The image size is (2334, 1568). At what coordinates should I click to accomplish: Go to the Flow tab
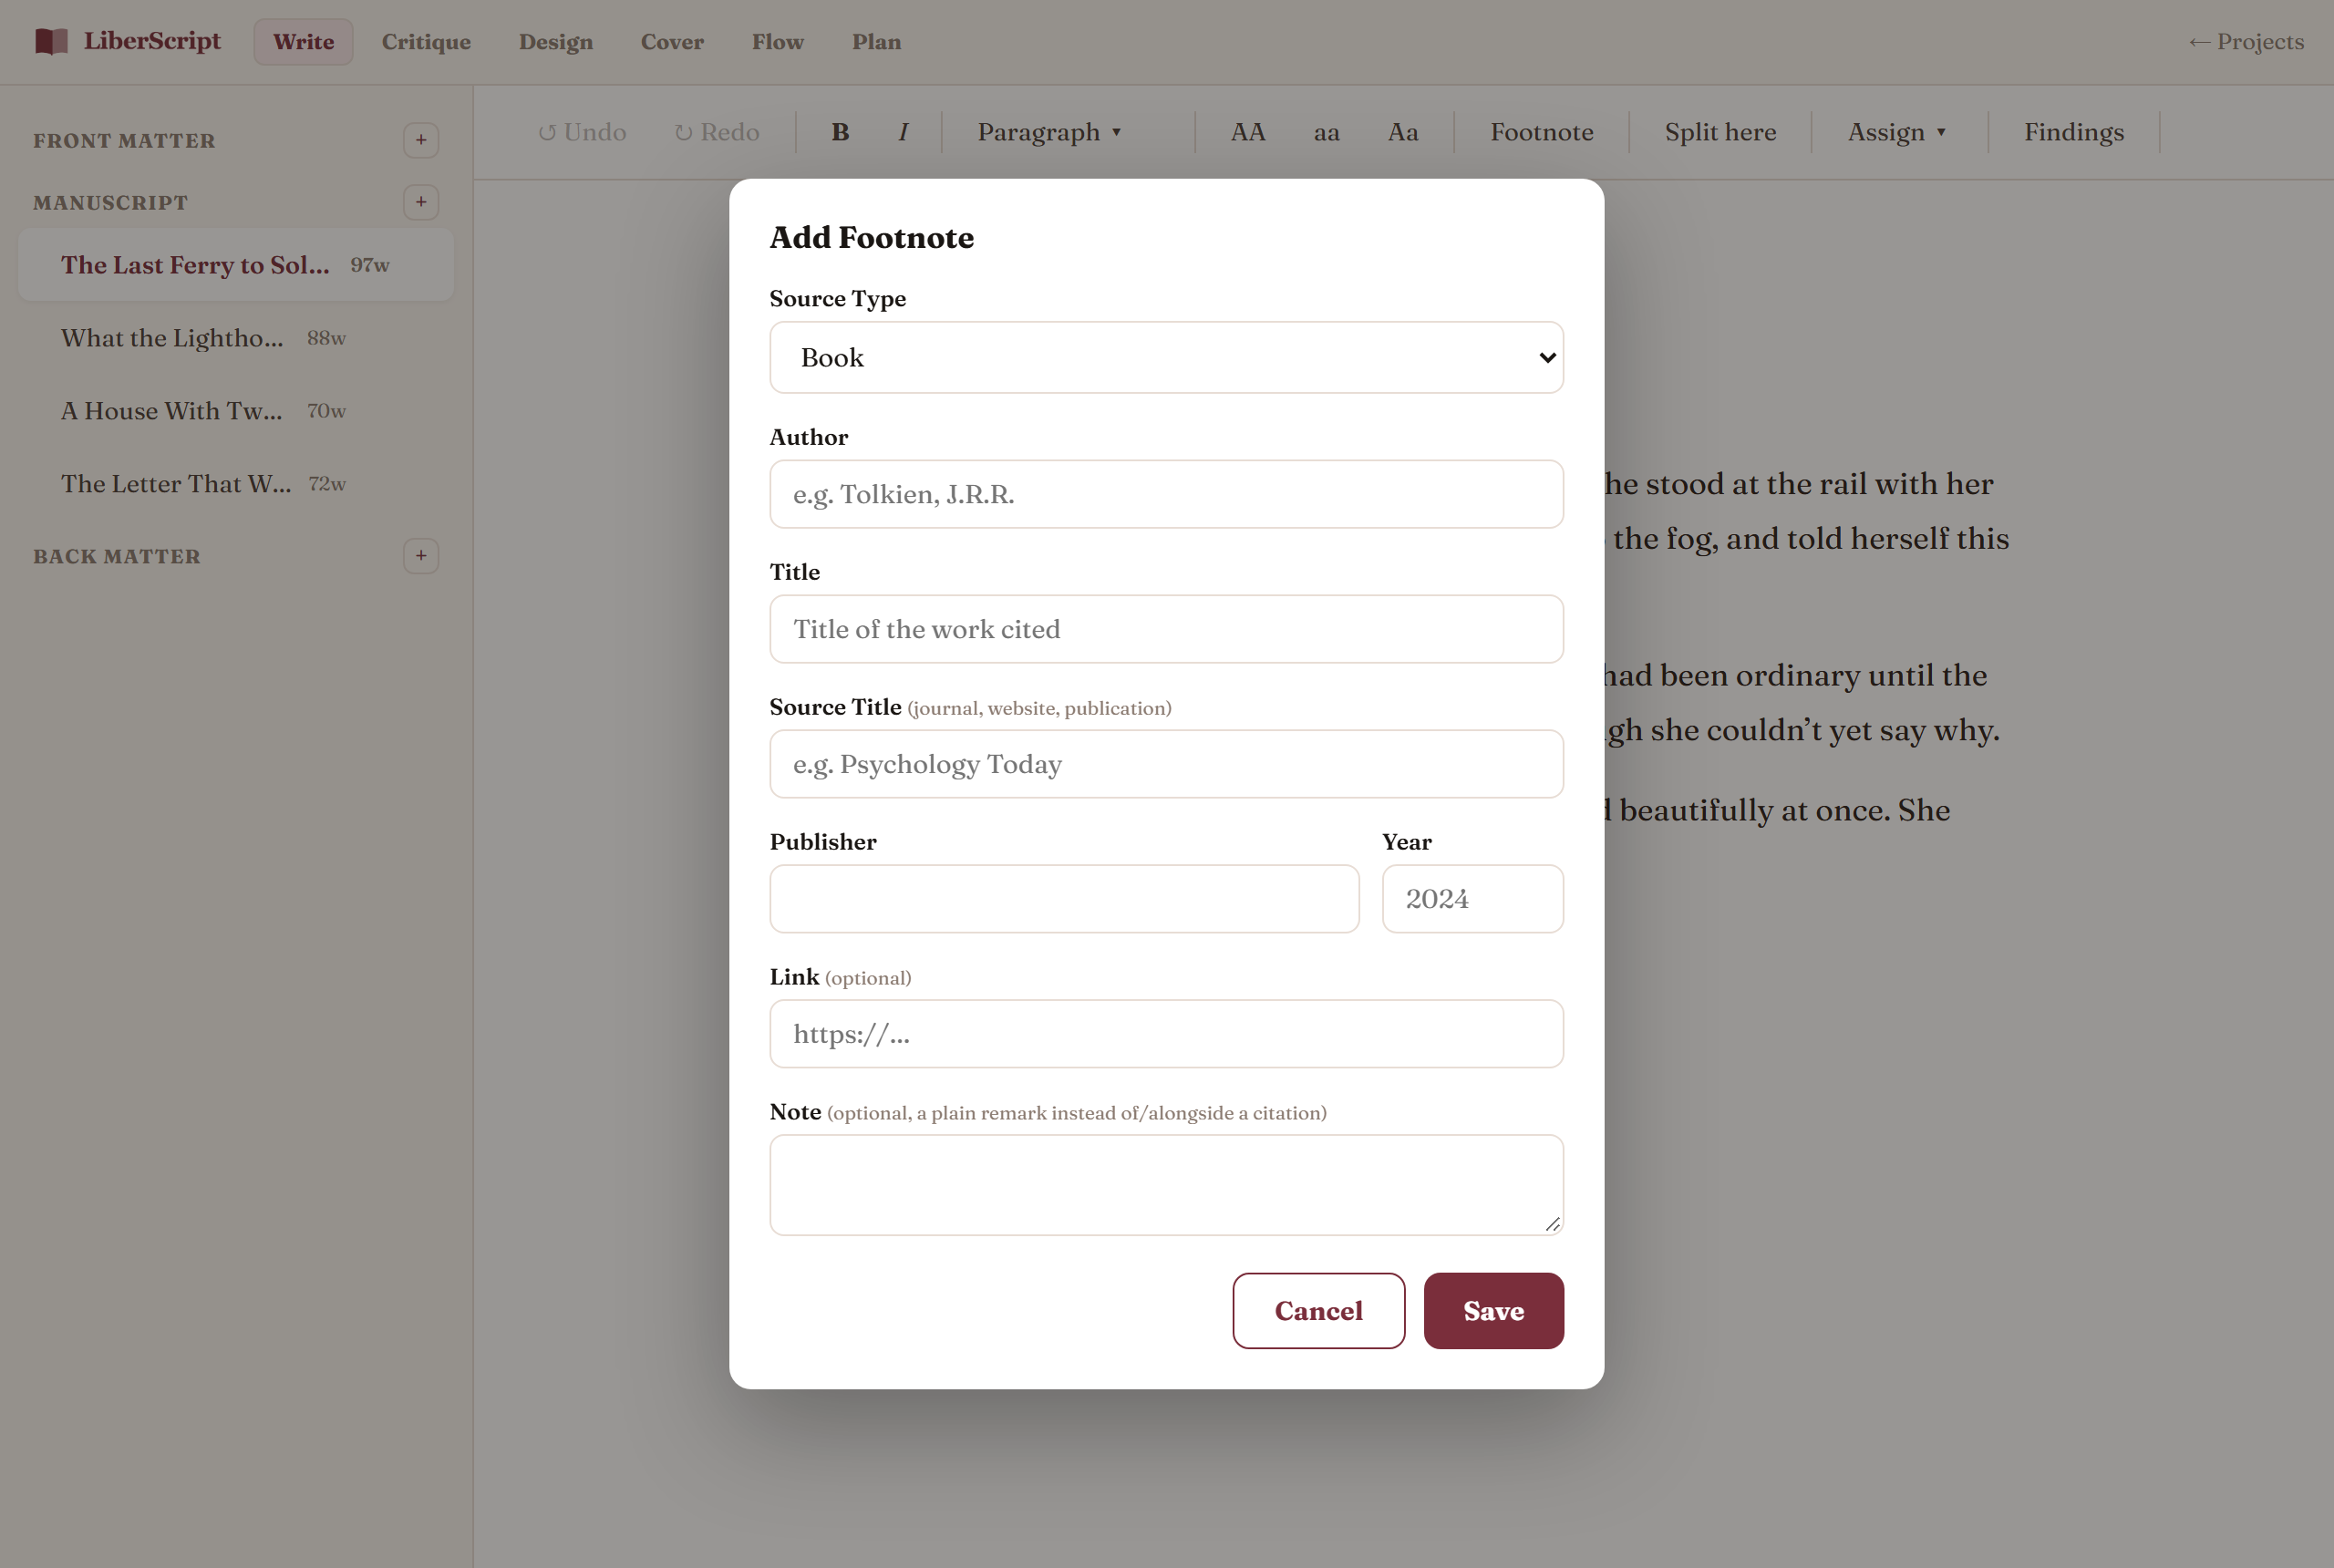click(x=778, y=42)
